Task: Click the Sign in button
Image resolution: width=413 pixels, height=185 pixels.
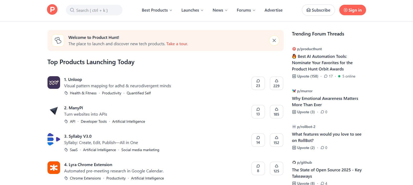Action: 352,10
